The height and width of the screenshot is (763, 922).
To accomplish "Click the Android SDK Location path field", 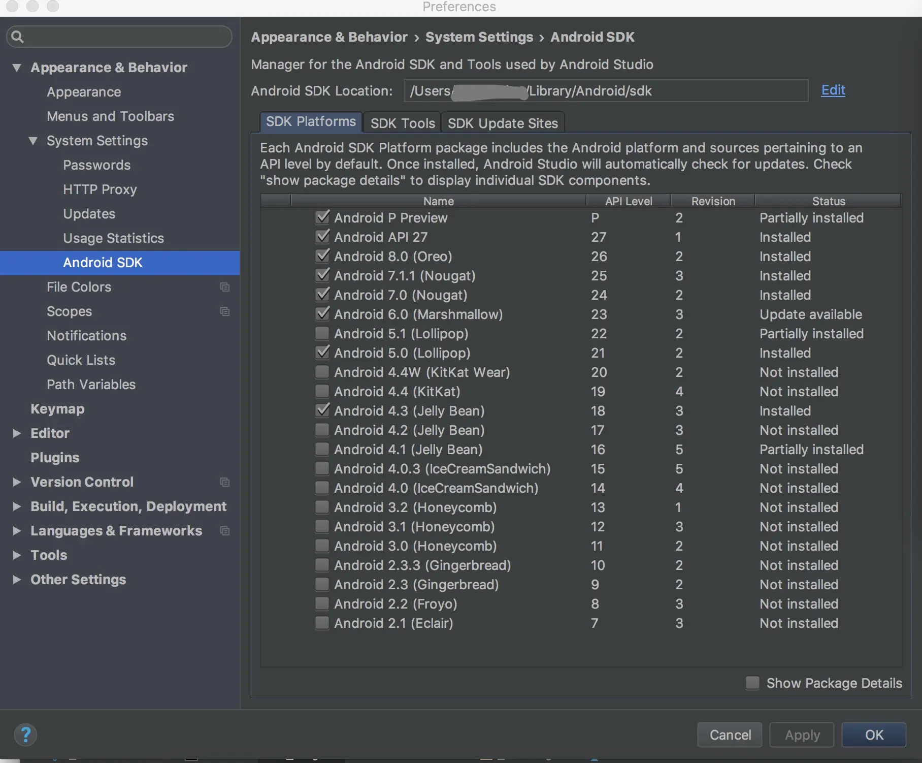I will 606,90.
